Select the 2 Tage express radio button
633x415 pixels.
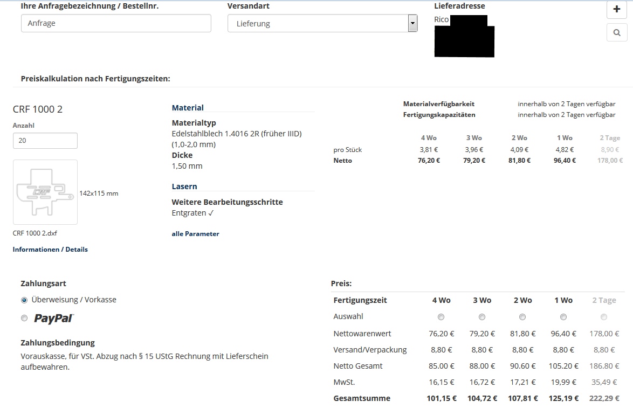604,317
